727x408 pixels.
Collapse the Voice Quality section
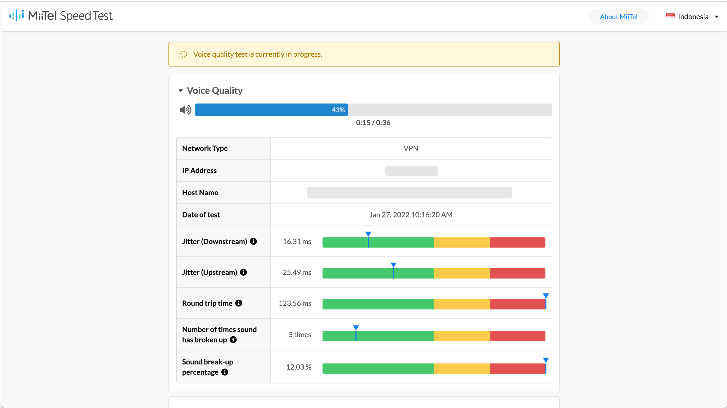point(181,91)
